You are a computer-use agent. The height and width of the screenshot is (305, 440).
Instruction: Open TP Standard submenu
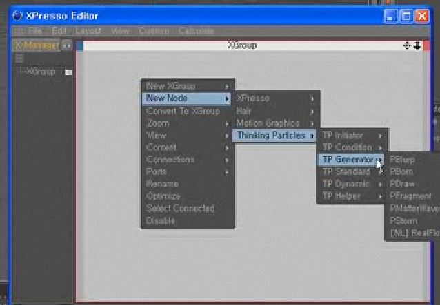352,171
